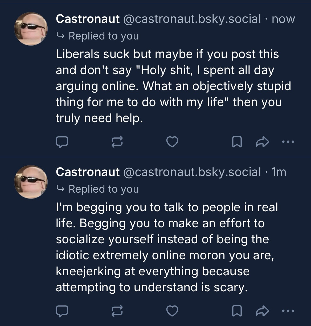Screen dimensions: 311x326
Task: Open the 'now' timestamp on top post
Action: click(283, 19)
